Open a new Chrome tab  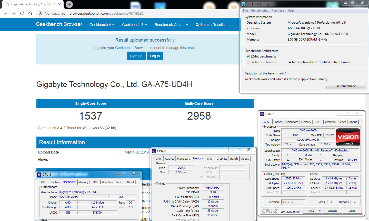point(69,4)
